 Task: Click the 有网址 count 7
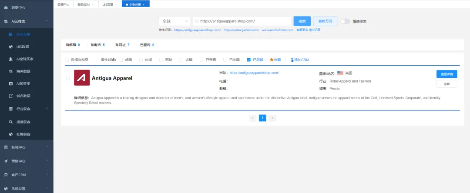[x=128, y=45]
